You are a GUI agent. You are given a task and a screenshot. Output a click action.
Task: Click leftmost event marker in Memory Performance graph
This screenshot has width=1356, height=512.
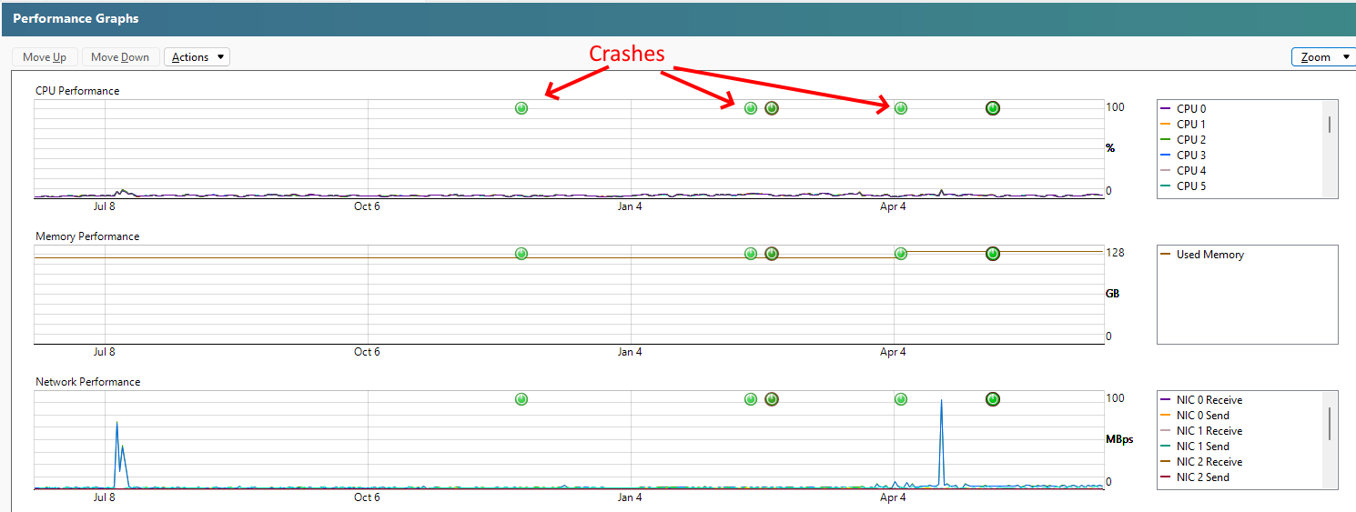(x=521, y=254)
